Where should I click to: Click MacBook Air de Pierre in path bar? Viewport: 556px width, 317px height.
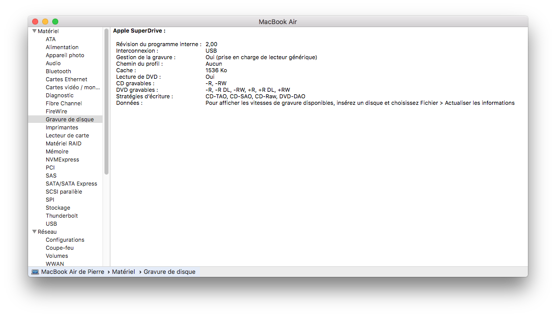pos(73,272)
